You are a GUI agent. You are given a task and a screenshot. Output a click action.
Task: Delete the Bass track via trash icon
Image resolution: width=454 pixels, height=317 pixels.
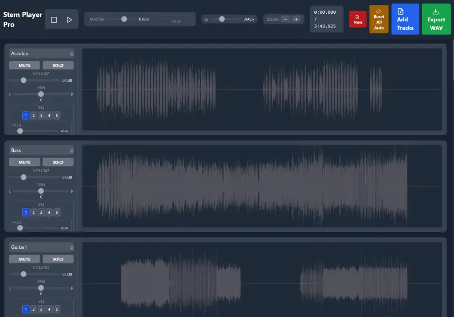pos(72,151)
